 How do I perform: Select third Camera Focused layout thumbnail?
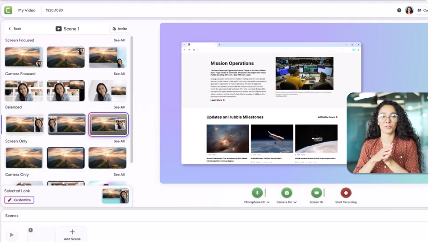[x=108, y=91]
